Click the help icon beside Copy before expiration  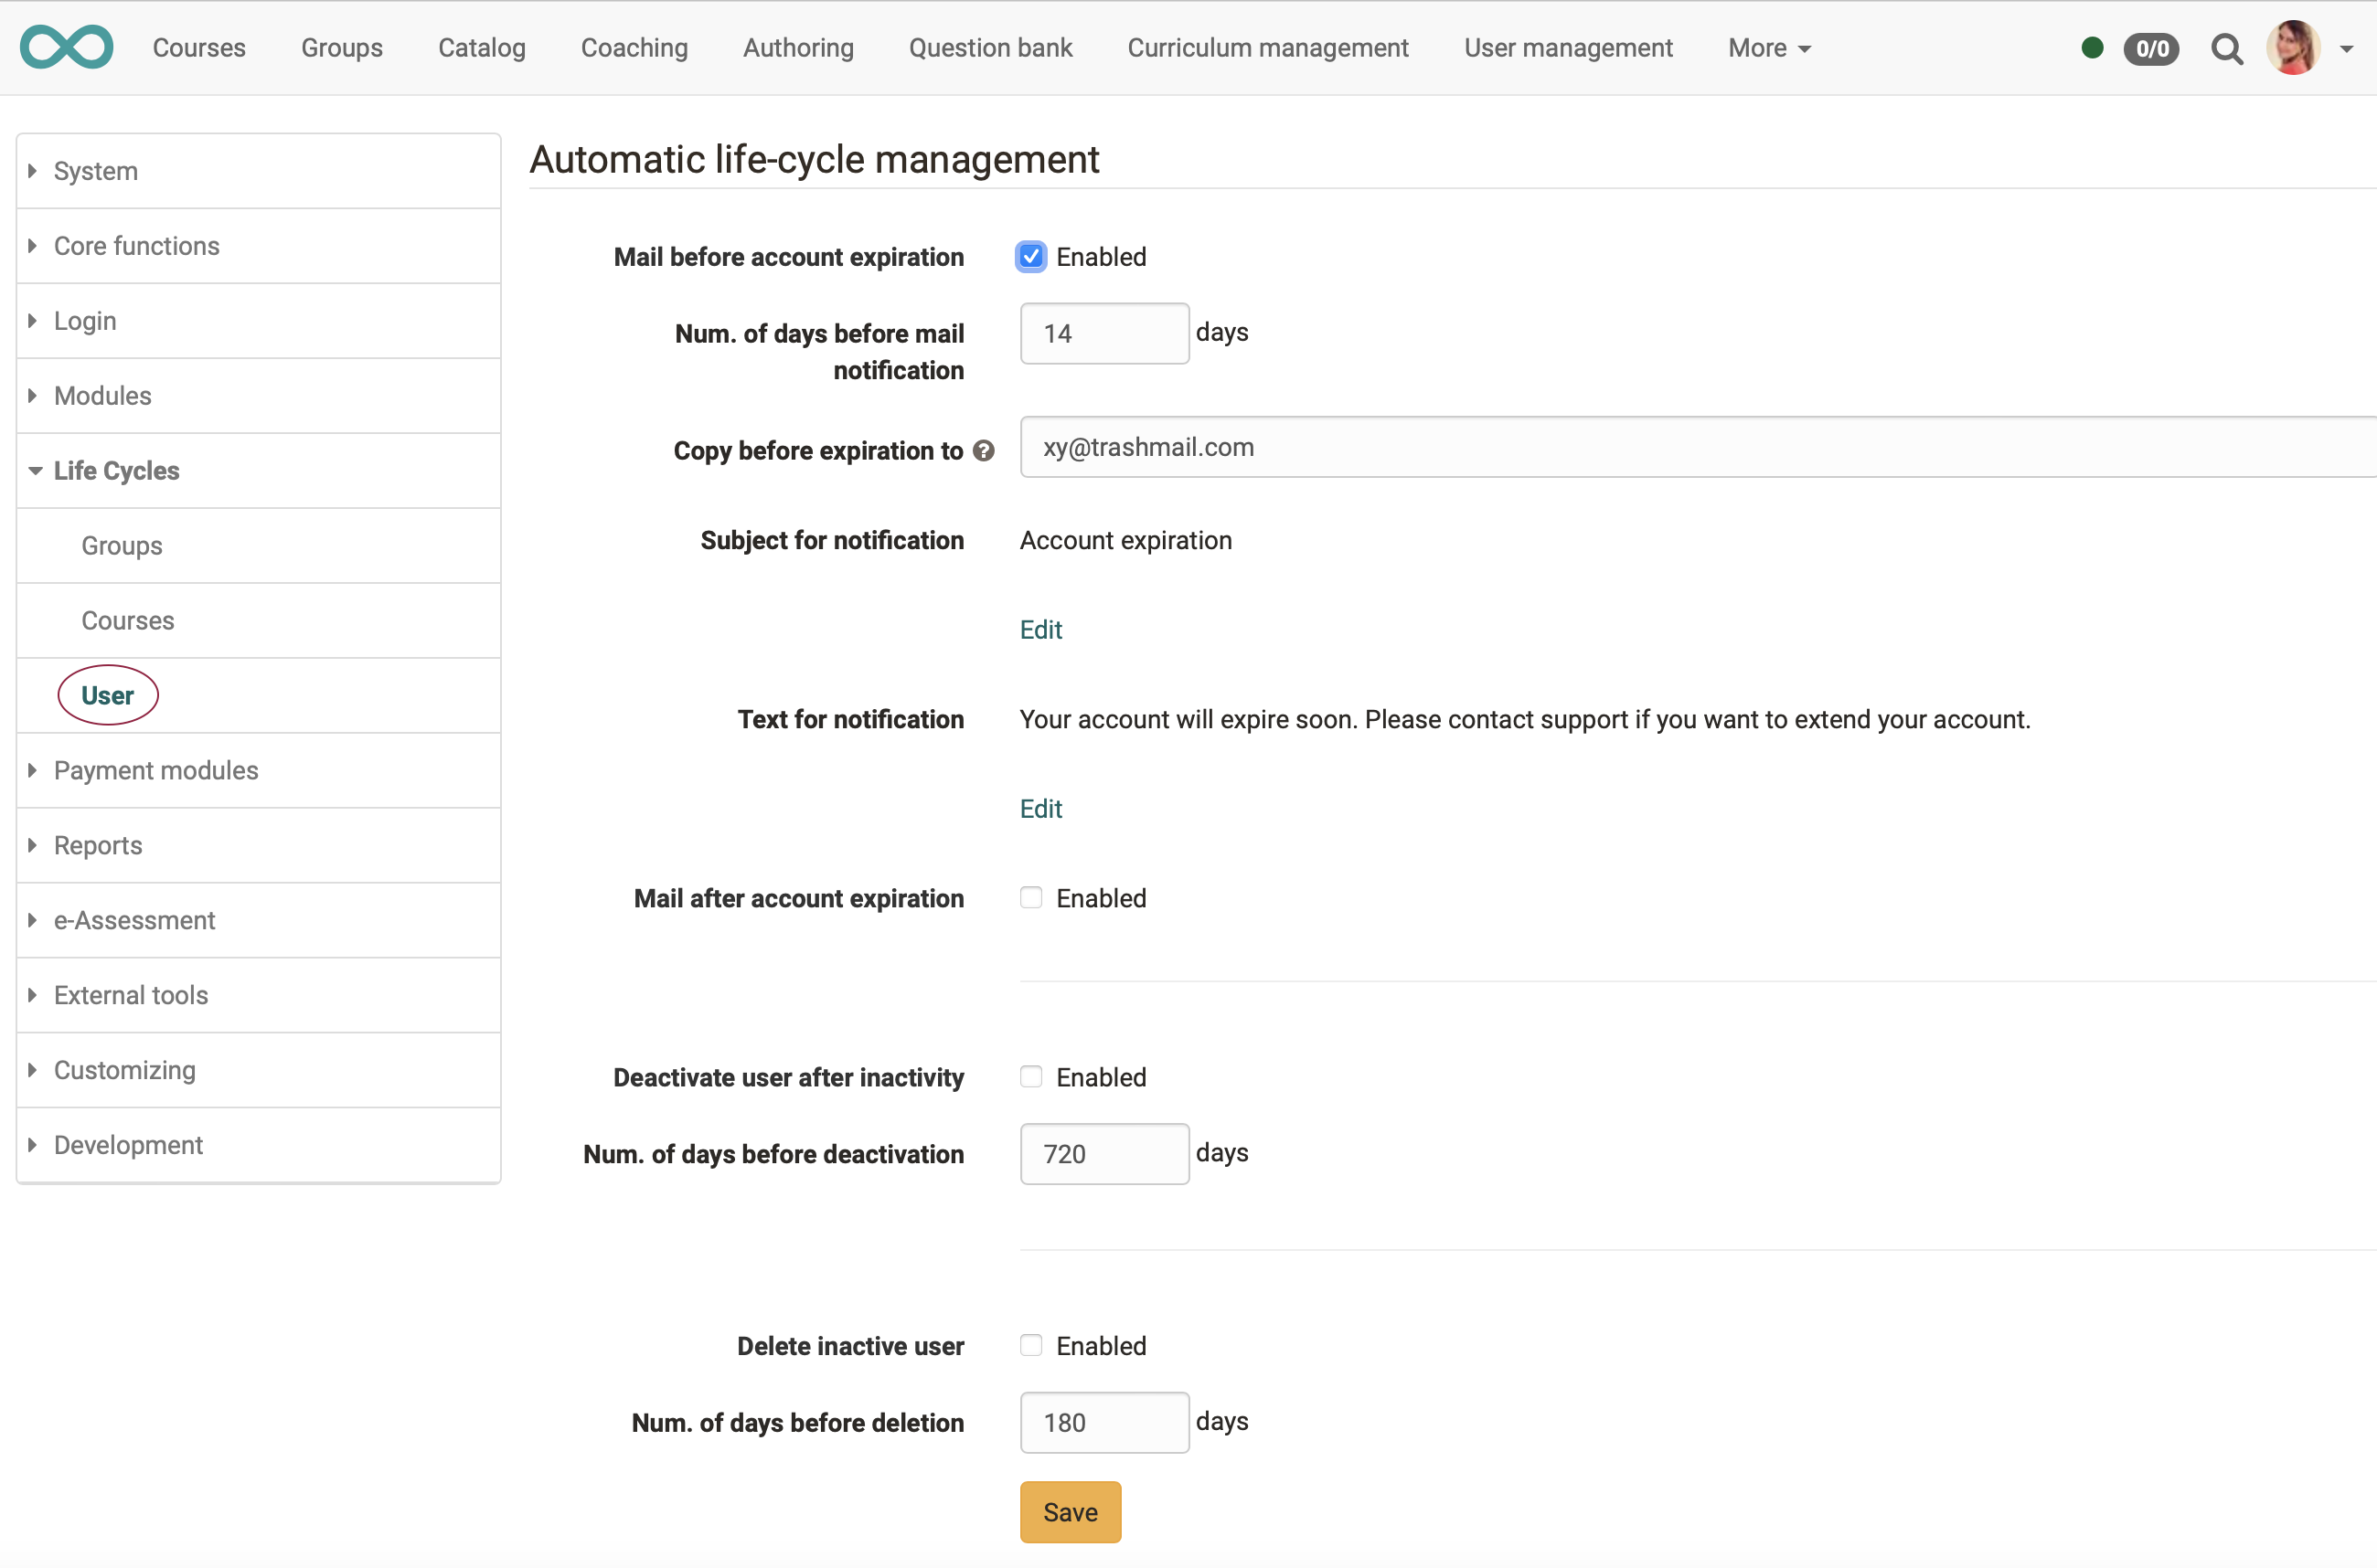tap(985, 450)
